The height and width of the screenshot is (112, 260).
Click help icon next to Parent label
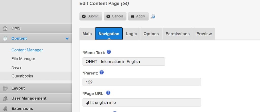[x=102, y=72]
